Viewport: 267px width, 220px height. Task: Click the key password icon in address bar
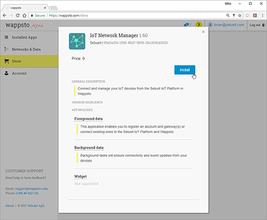pyautogui.click(x=234, y=15)
